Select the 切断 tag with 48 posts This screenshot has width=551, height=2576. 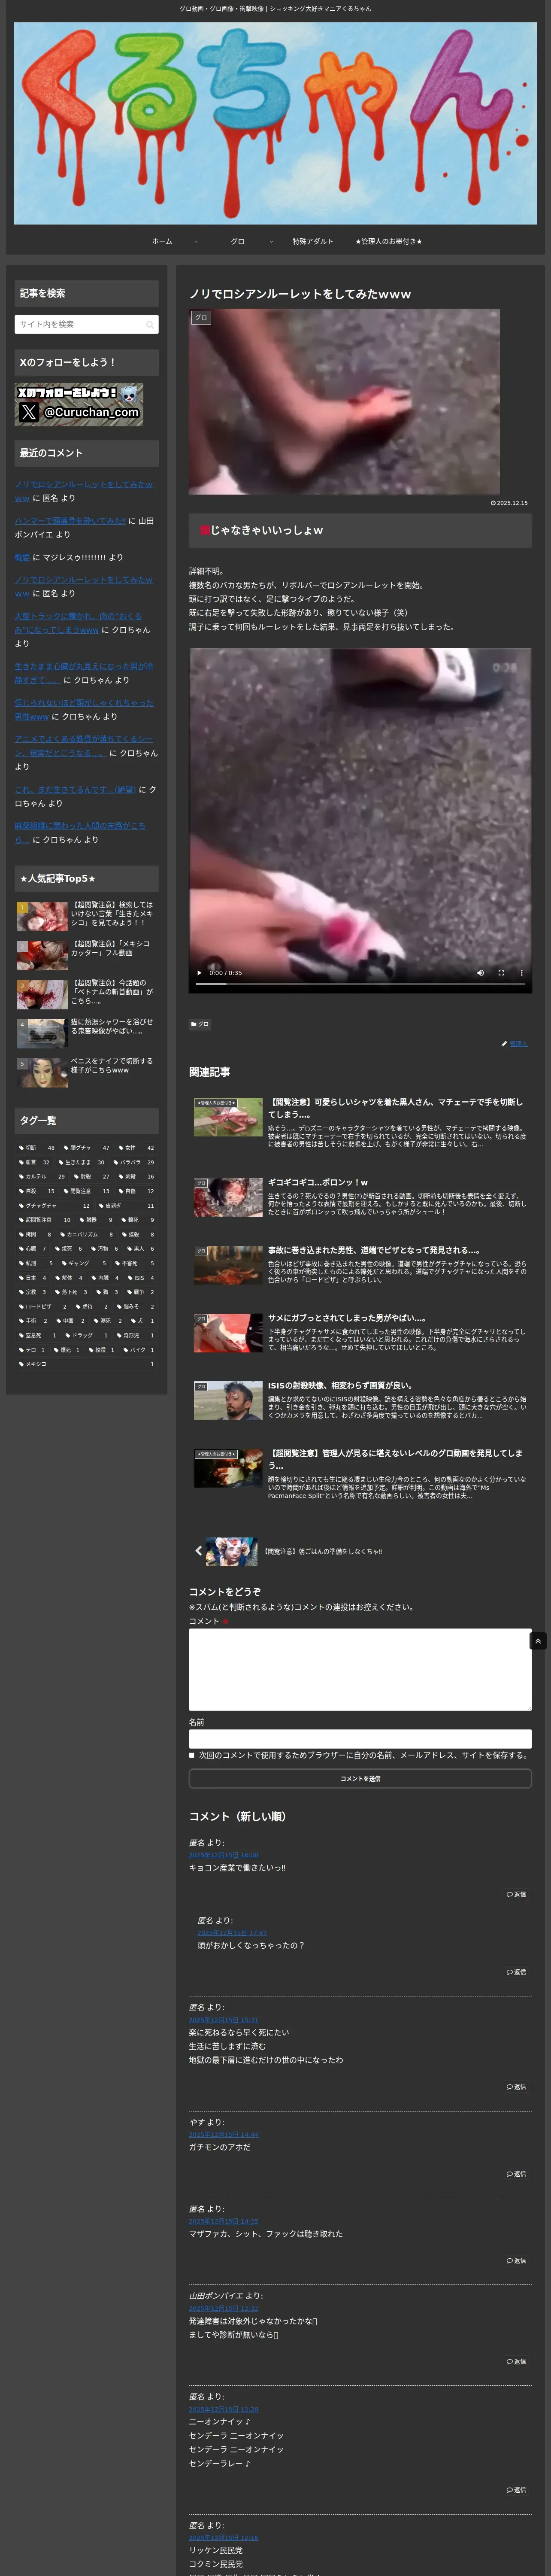point(36,1148)
